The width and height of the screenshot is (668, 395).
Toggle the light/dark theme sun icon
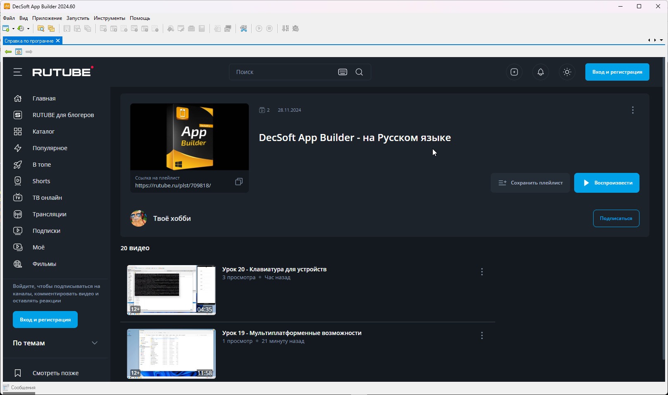(x=567, y=72)
